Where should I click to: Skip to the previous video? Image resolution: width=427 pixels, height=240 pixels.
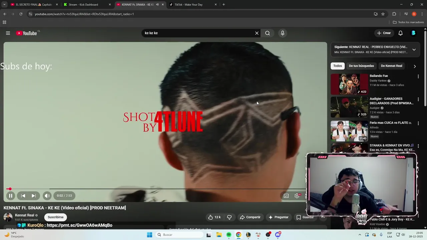(x=23, y=196)
